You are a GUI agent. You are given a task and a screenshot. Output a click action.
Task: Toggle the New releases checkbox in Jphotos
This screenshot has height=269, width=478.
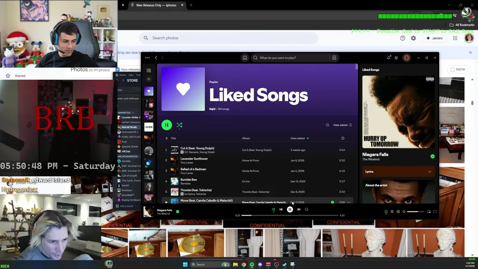pos(118,69)
